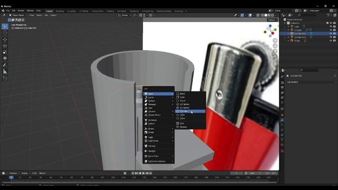Open the Light Probe submenu
The width and height of the screenshot is (338, 190).
pos(158,141)
